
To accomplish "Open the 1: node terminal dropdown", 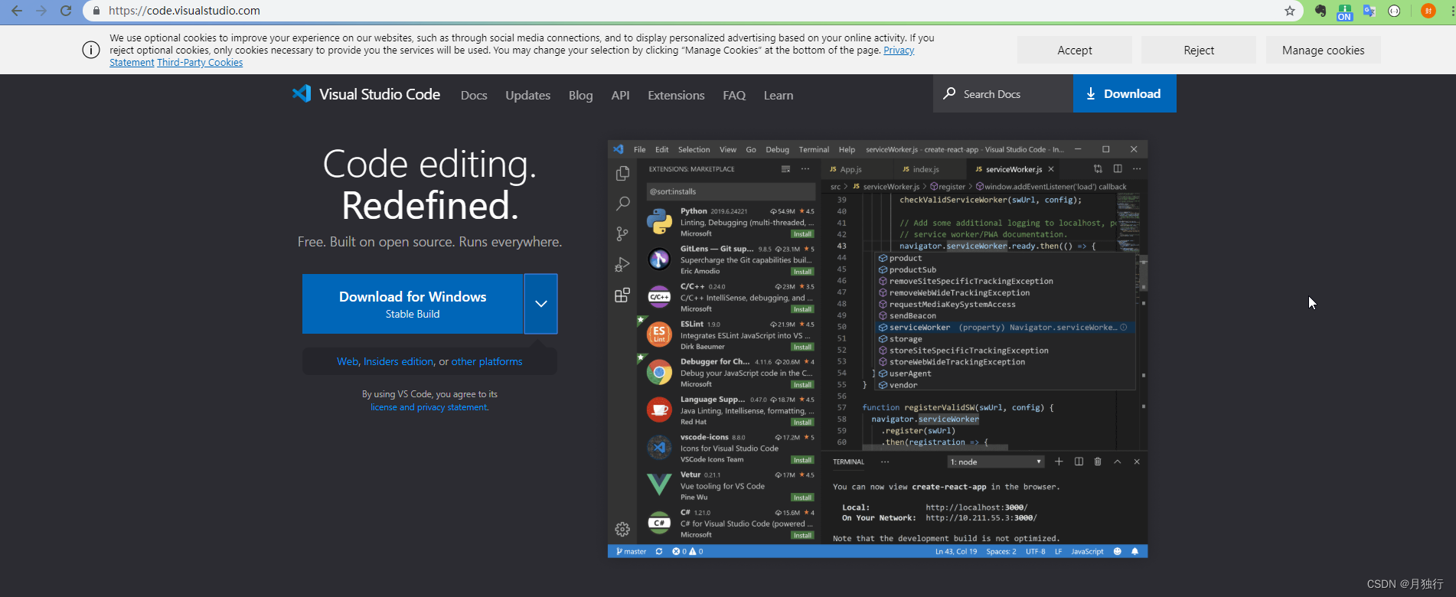I will point(996,462).
